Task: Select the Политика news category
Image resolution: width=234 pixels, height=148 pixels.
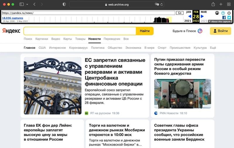Action: tap(98, 48)
